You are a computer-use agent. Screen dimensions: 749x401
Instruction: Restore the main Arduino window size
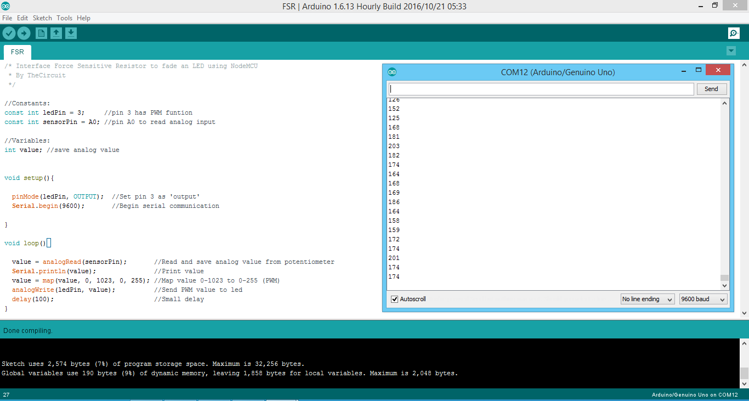click(715, 5)
